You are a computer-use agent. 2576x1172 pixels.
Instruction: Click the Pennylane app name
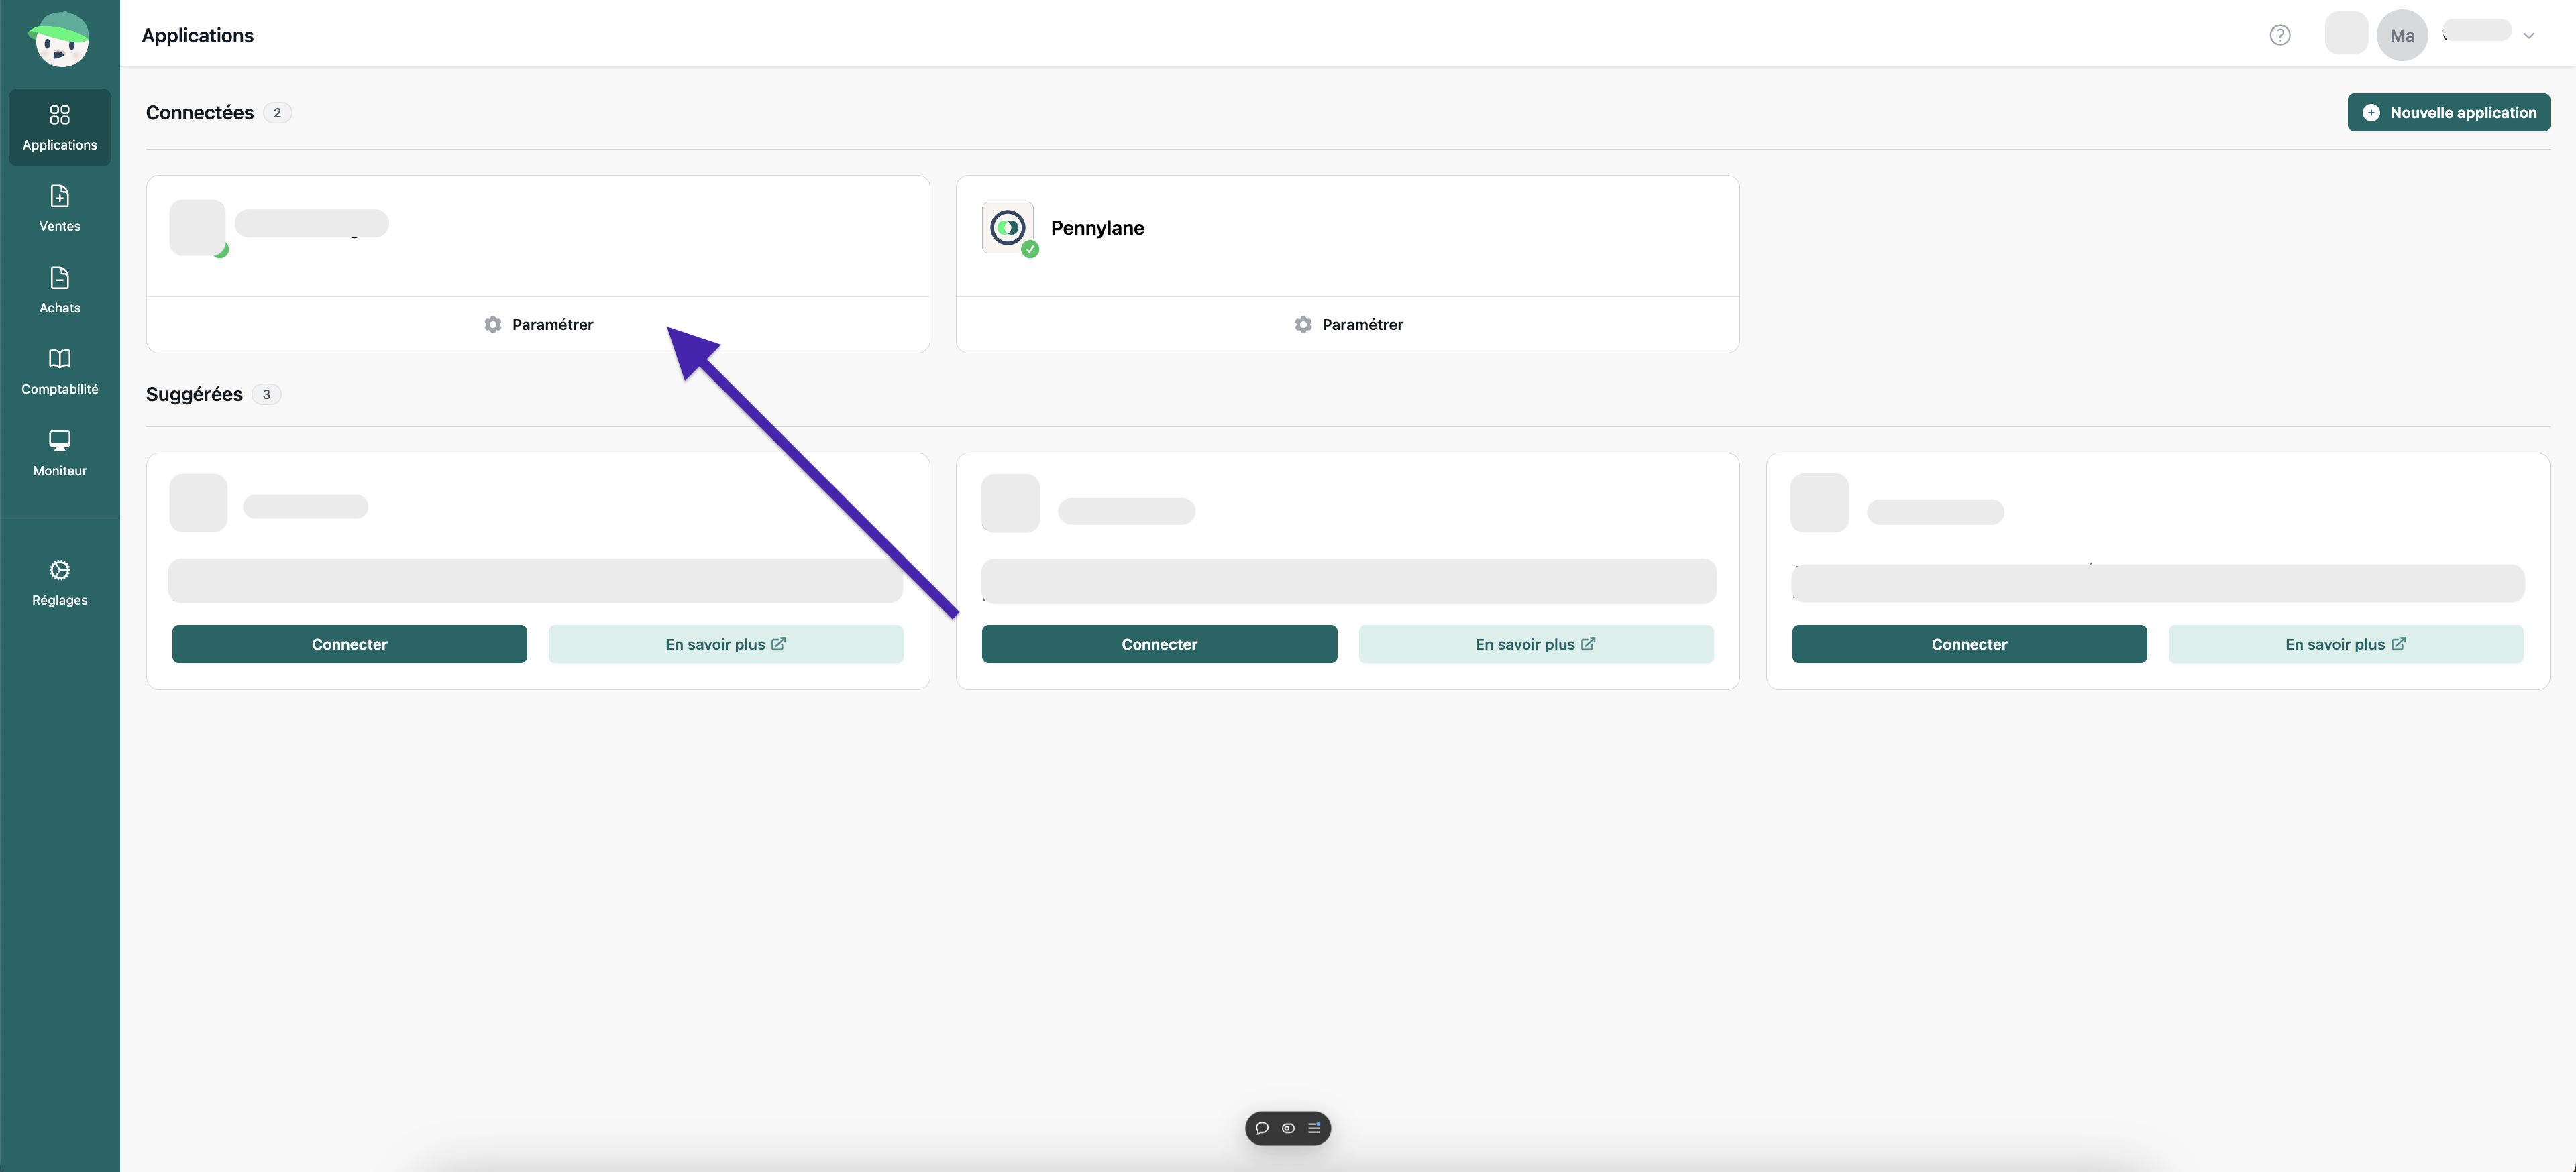1097,228
